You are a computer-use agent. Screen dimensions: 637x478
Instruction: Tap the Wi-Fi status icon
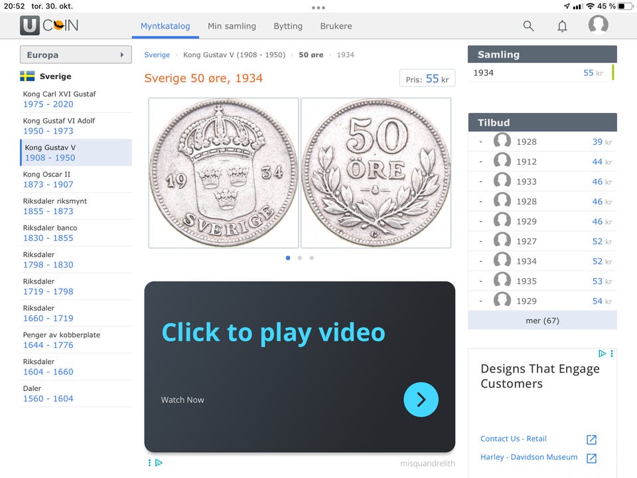(x=591, y=6)
